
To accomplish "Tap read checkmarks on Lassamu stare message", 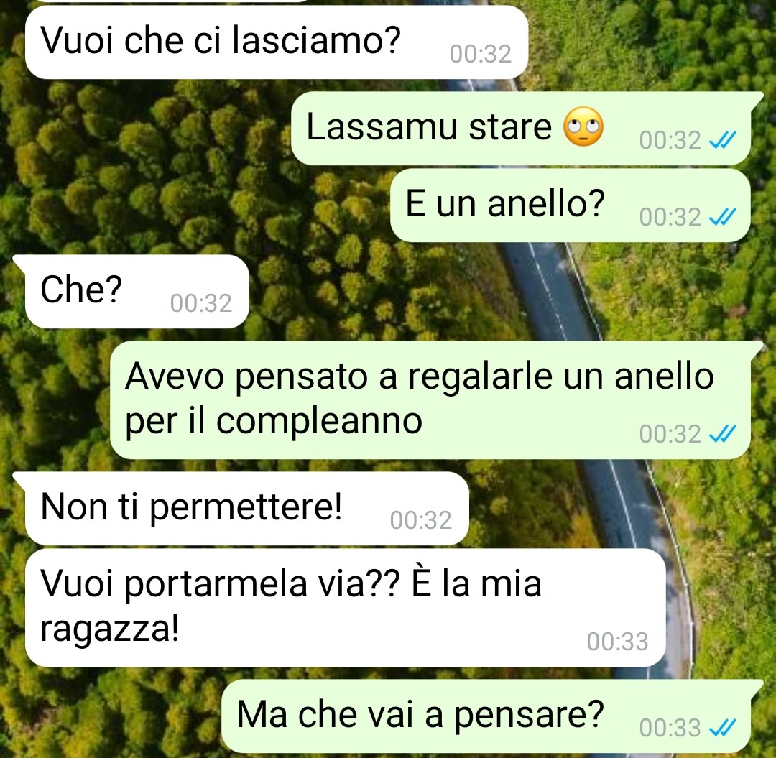I will click(723, 140).
